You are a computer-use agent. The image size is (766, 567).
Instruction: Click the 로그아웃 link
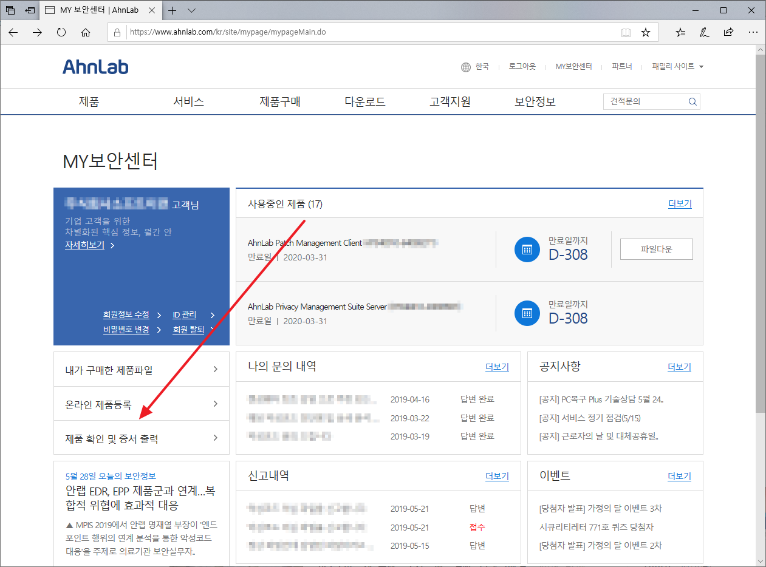click(x=522, y=67)
